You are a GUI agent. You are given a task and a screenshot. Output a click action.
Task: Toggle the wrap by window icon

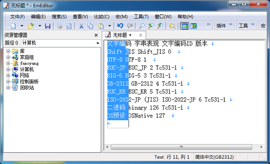(185, 26)
